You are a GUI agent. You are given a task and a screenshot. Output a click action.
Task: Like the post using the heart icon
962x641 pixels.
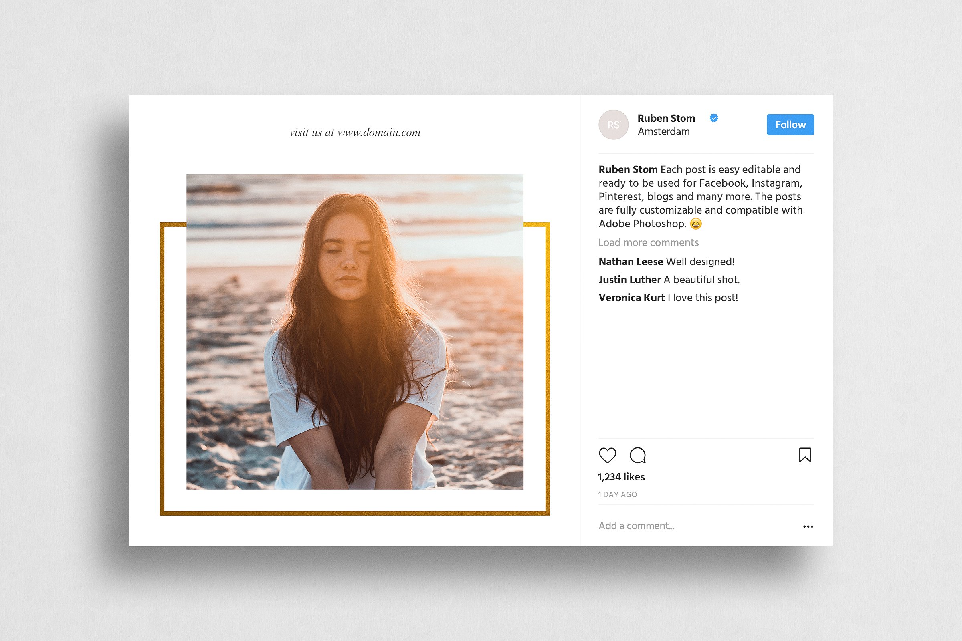pyautogui.click(x=608, y=455)
